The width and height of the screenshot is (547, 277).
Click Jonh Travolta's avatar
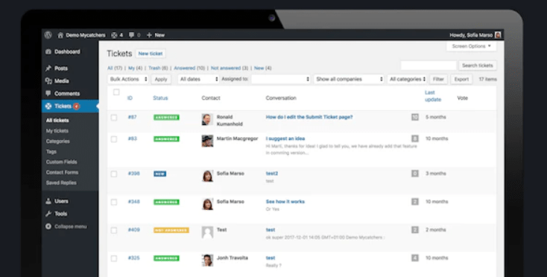click(207, 261)
